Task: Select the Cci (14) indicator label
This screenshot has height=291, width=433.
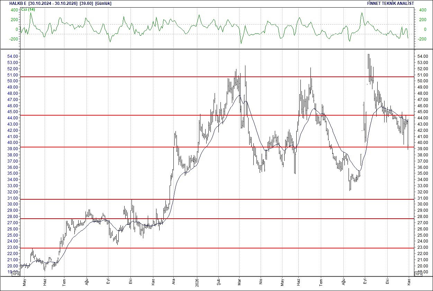Action: click(x=28, y=9)
